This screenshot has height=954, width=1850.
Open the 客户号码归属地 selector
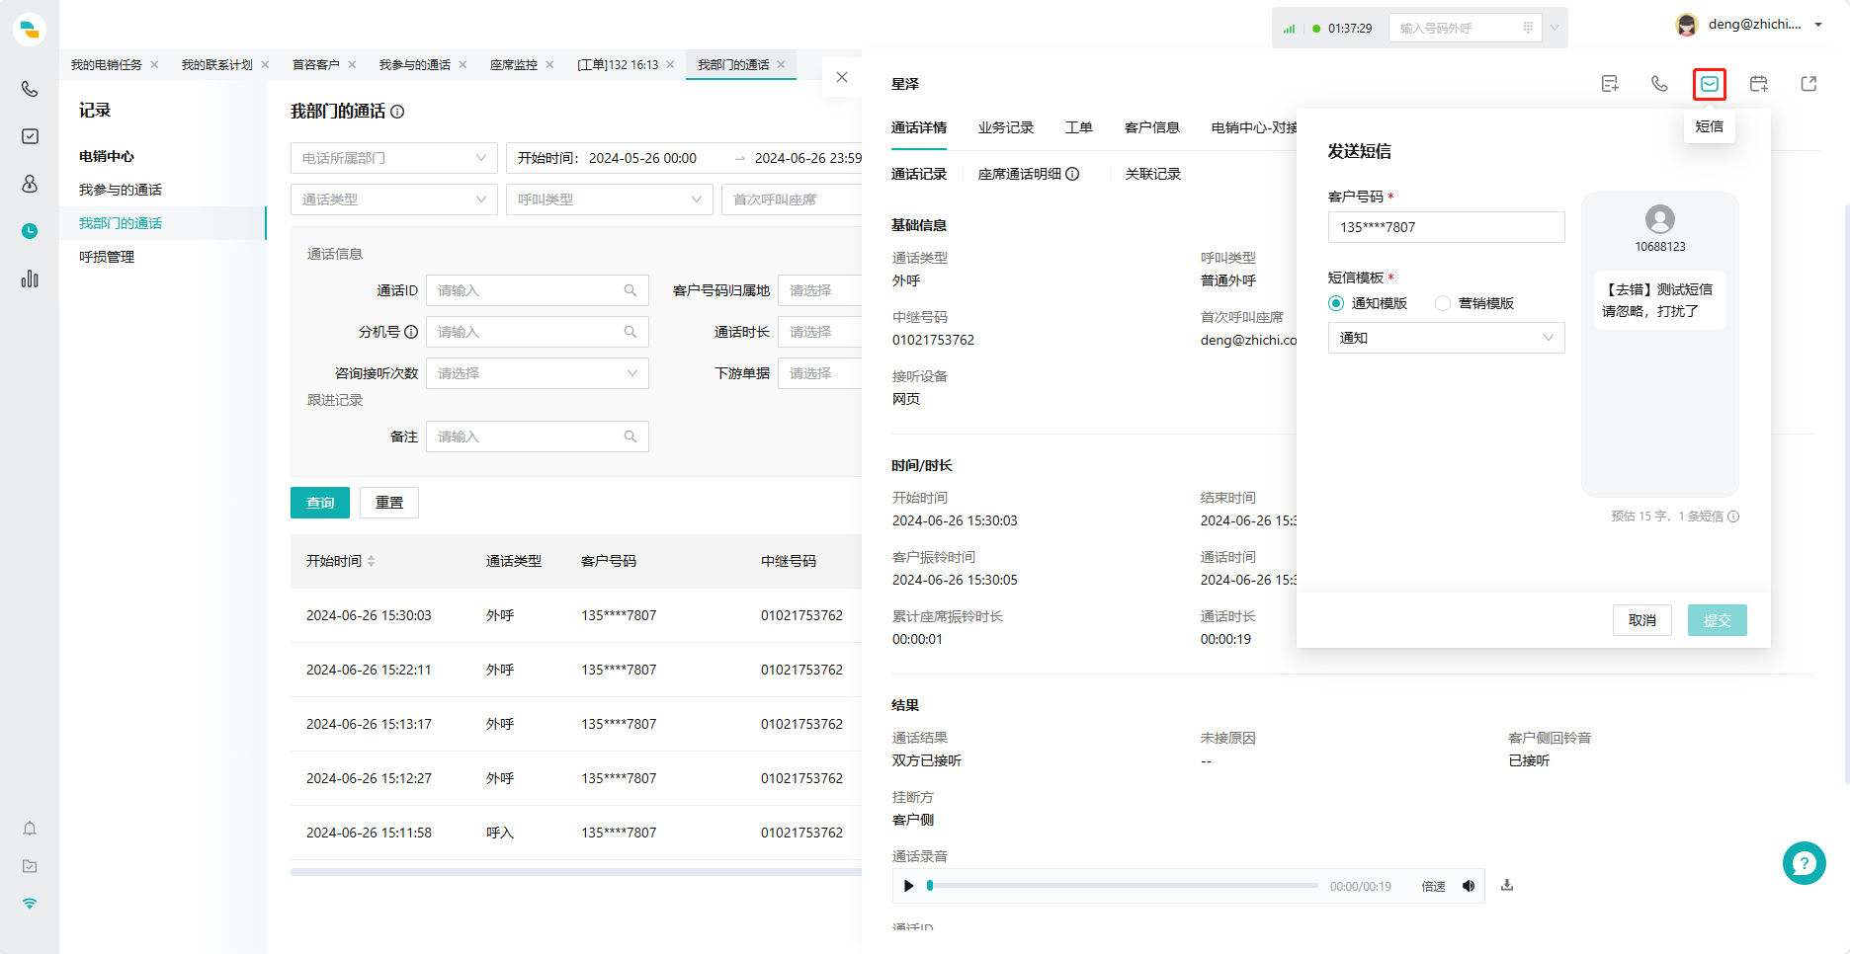(x=820, y=290)
